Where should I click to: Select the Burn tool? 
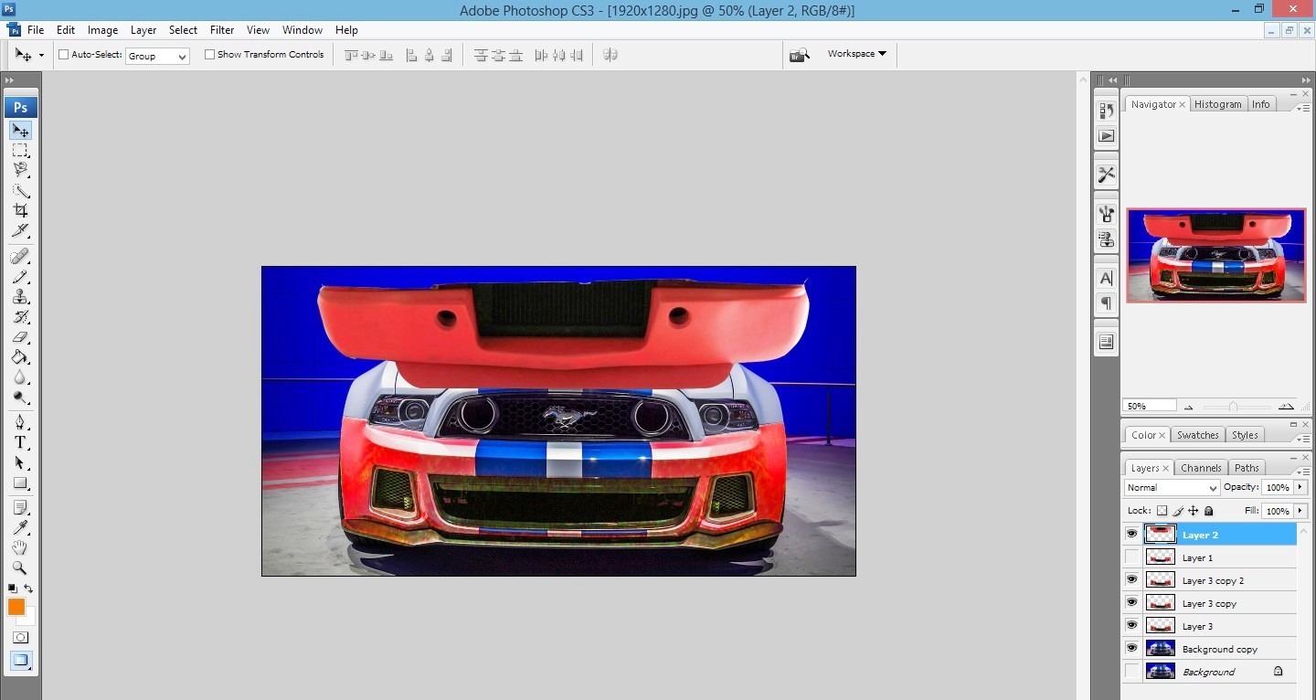click(20, 398)
